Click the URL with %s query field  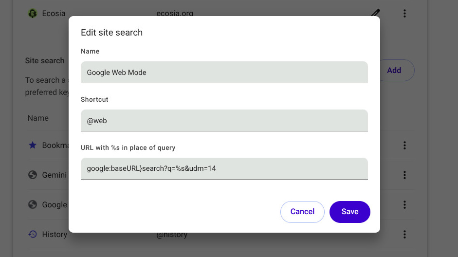tap(224, 168)
